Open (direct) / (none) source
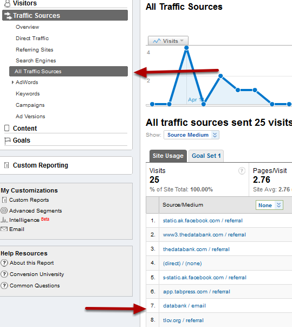This screenshot has width=292, height=327. pos(182,264)
